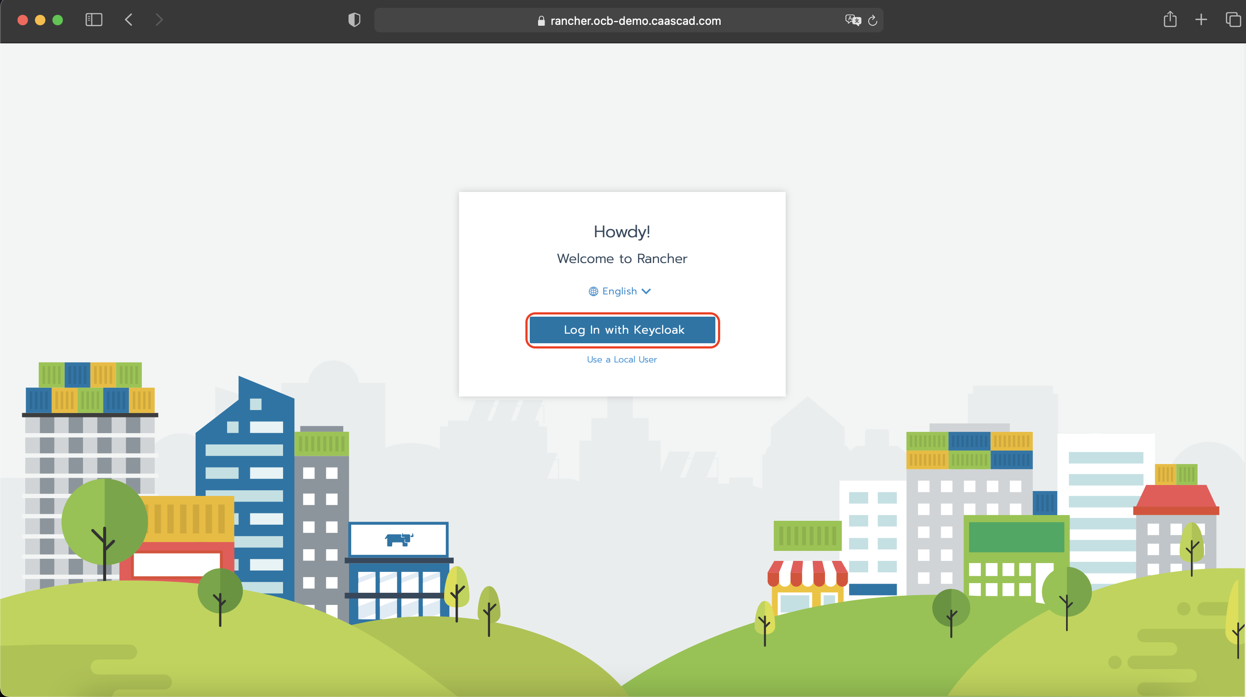Image resolution: width=1246 pixels, height=697 pixels.
Task: Toggle the Safari sidebar button
Action: click(94, 20)
